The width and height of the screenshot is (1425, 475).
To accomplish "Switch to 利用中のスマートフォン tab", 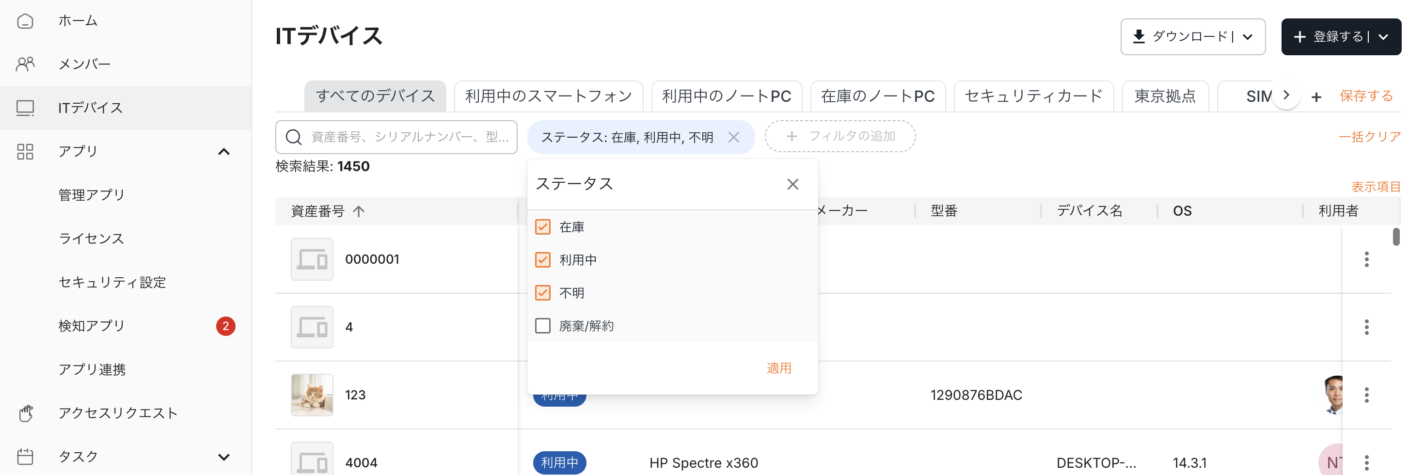I will (548, 96).
